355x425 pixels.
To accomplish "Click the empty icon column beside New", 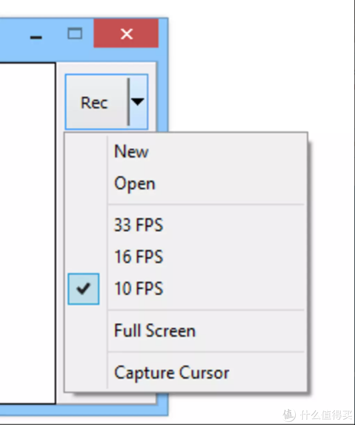I will coord(83,152).
